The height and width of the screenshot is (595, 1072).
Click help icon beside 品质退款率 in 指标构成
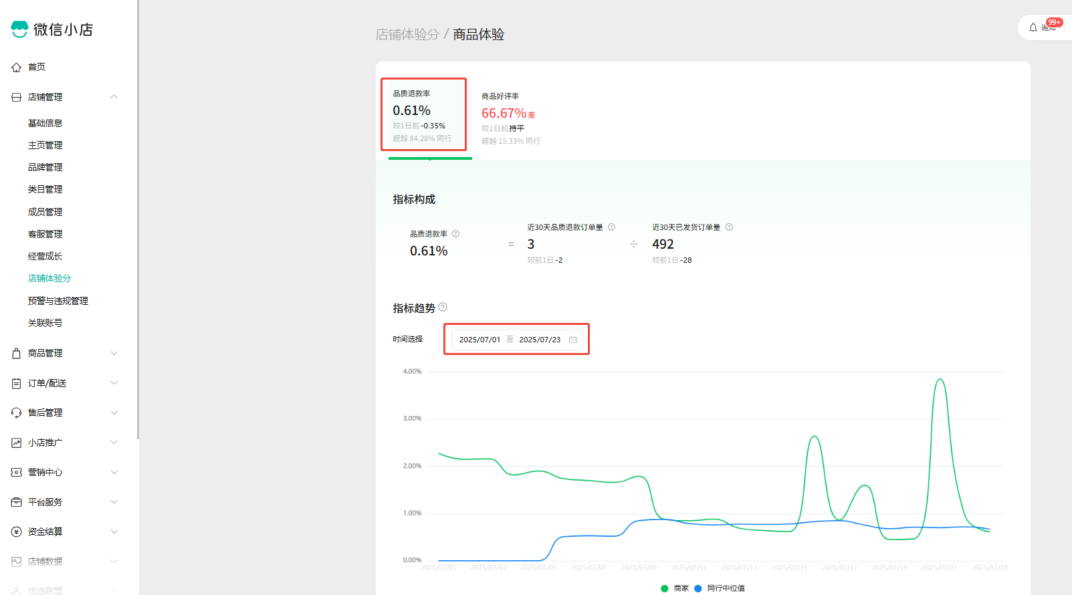(455, 234)
